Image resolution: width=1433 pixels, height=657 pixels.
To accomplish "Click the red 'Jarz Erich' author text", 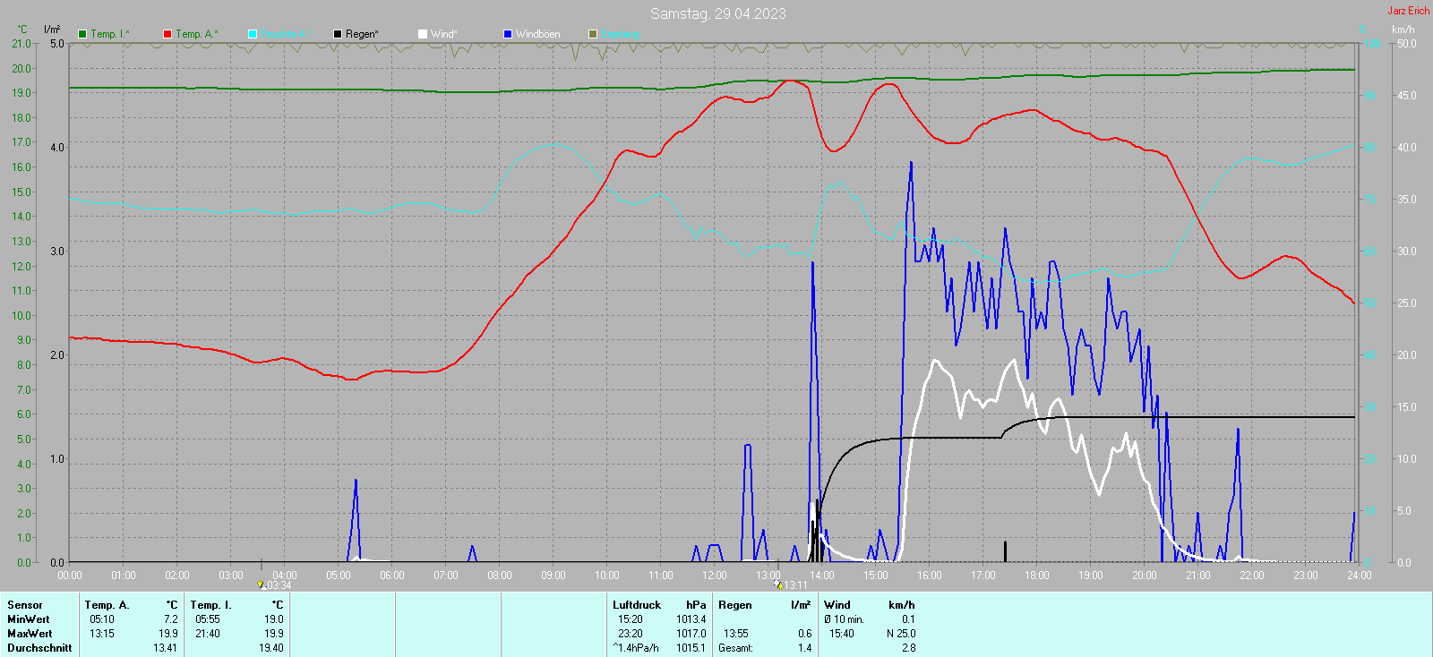I will [1409, 11].
